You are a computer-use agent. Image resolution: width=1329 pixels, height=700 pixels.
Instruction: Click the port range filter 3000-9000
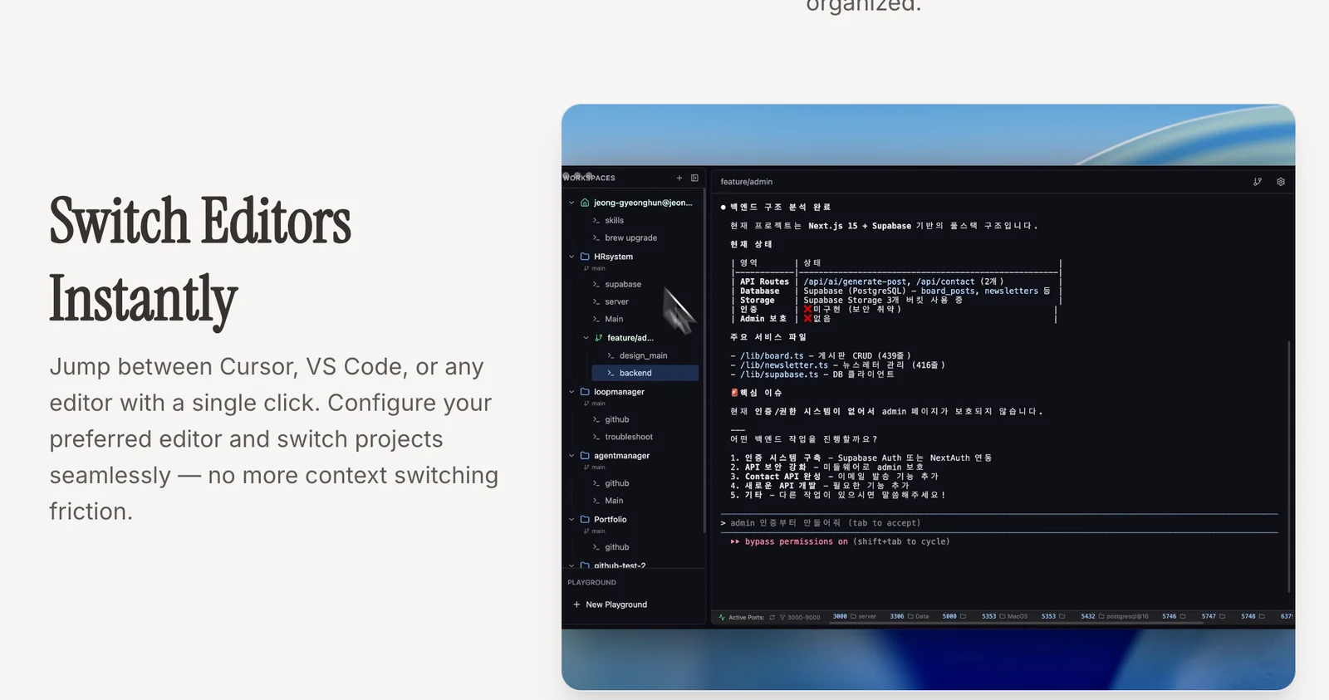799,617
